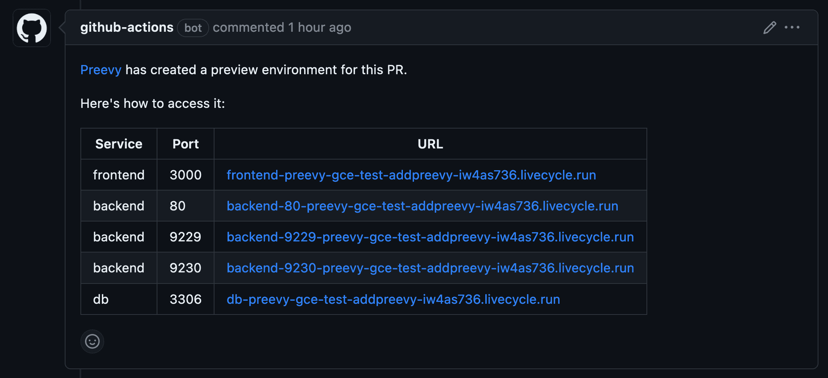The width and height of the screenshot is (828, 378).
Task: Open the backend-9229 preview URL
Action: coord(430,237)
